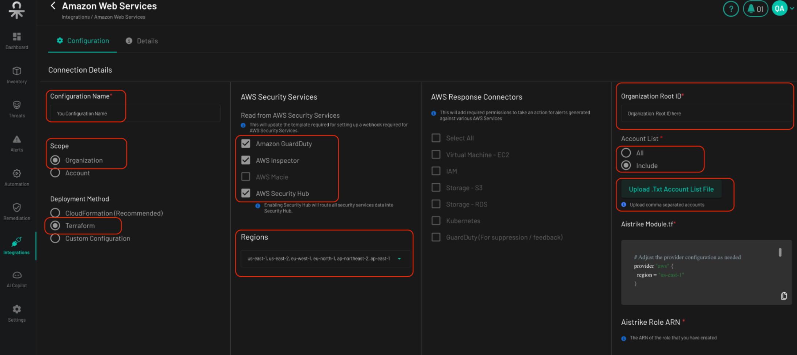Click info icon beside the role ARN hint
The height and width of the screenshot is (355, 797).
pos(624,338)
